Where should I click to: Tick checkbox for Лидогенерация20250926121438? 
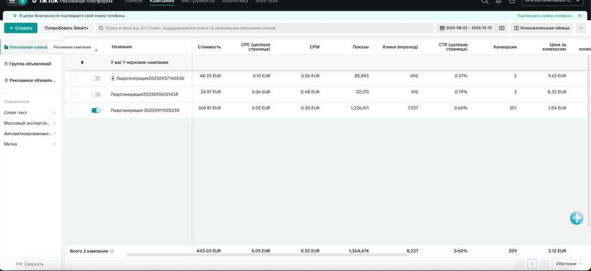[x=73, y=94]
